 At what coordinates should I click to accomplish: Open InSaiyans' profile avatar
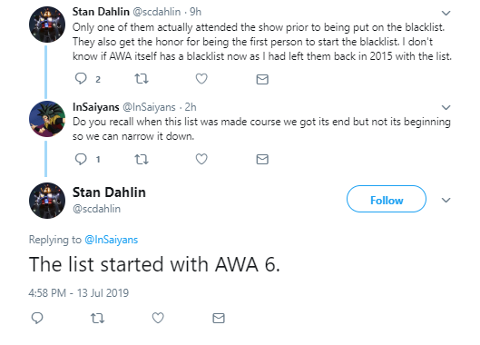coord(47,119)
